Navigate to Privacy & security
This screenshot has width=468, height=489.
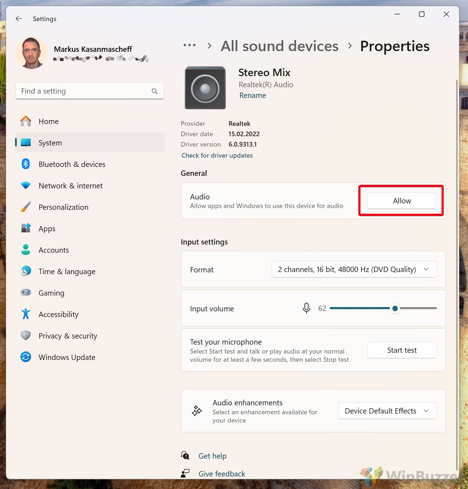90,336
